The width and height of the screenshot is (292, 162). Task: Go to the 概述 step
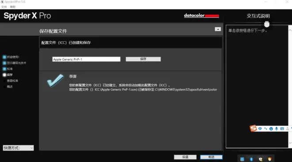[x=10, y=87]
